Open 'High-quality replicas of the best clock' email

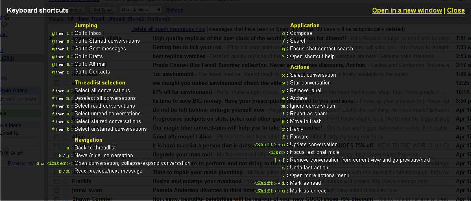(x=249, y=39)
